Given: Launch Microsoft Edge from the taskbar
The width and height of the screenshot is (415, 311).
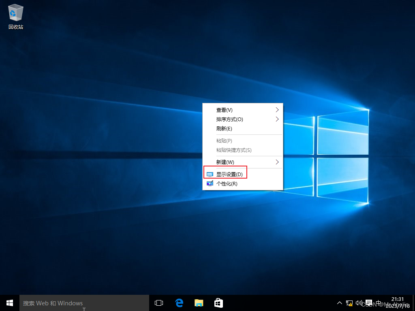Looking at the screenshot, I should coord(179,303).
